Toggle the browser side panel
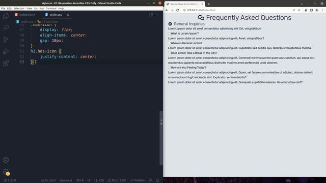326x183 pixels. (x=311, y=10)
